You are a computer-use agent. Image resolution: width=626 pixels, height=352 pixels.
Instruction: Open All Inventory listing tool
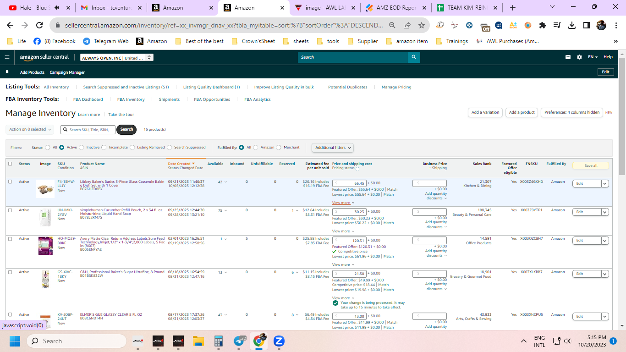(56, 87)
